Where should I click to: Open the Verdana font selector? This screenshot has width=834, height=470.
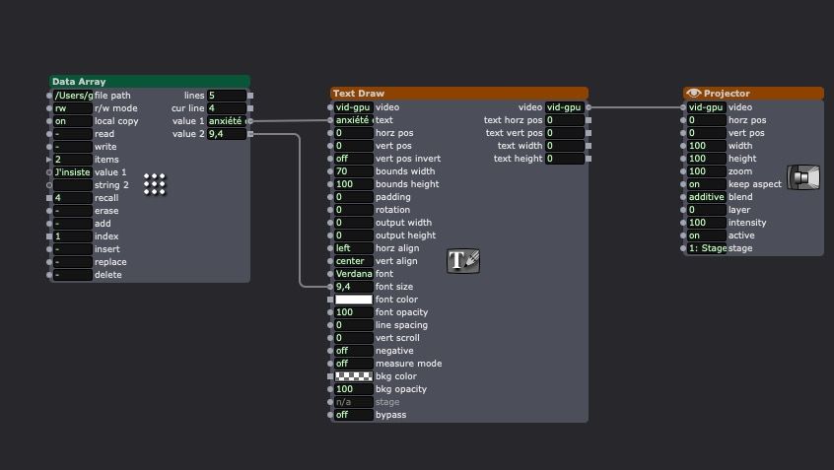[x=353, y=274]
